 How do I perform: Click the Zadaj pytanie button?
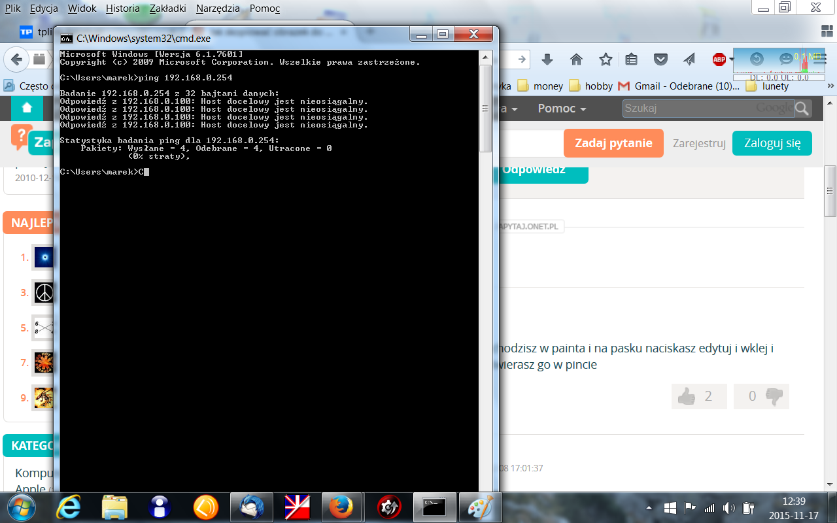click(613, 143)
